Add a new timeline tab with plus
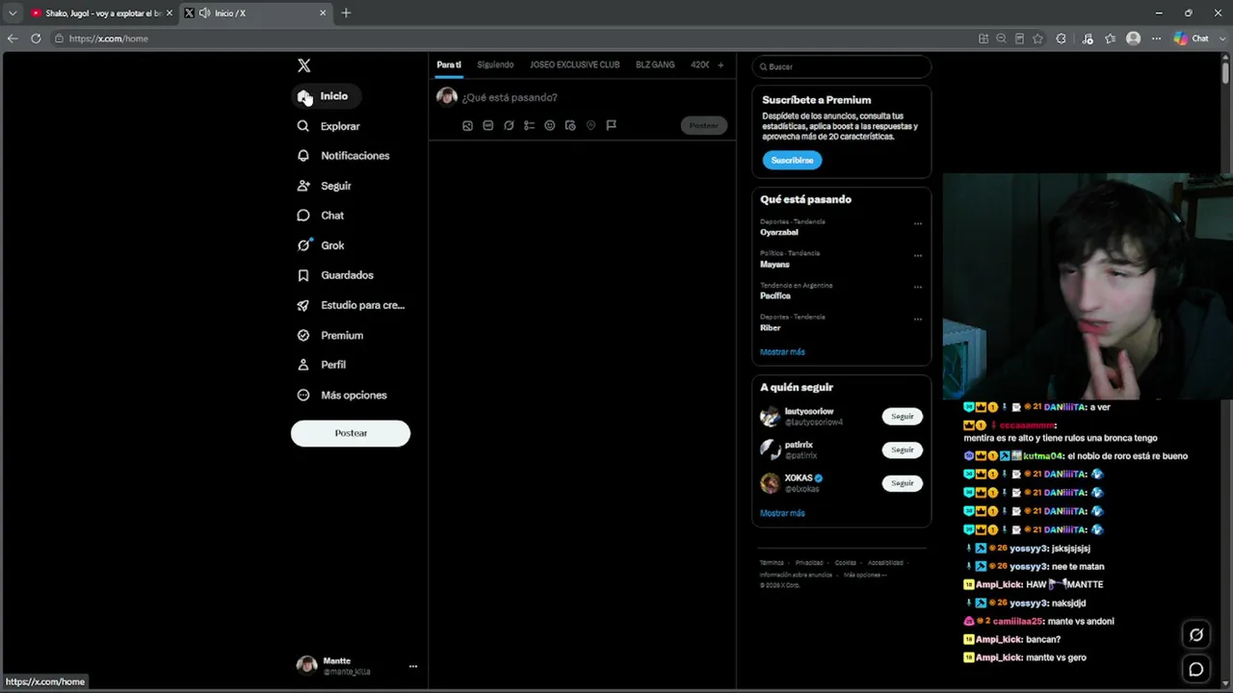 pyautogui.click(x=721, y=64)
